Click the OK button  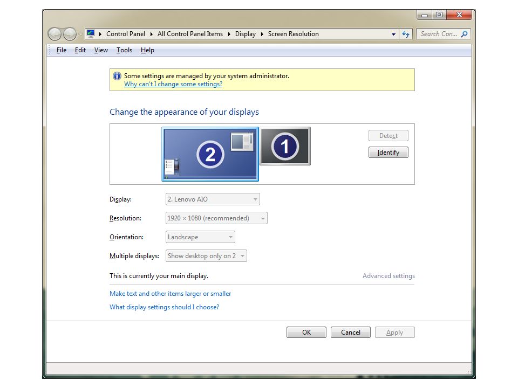pos(306,332)
